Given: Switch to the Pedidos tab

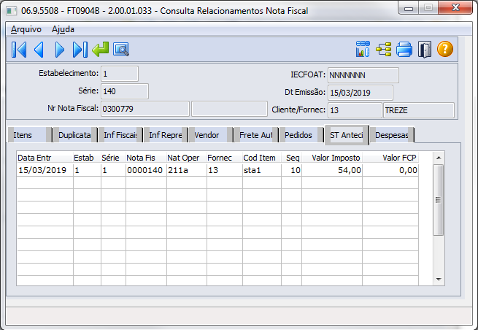Looking at the screenshot, I should click(301, 135).
